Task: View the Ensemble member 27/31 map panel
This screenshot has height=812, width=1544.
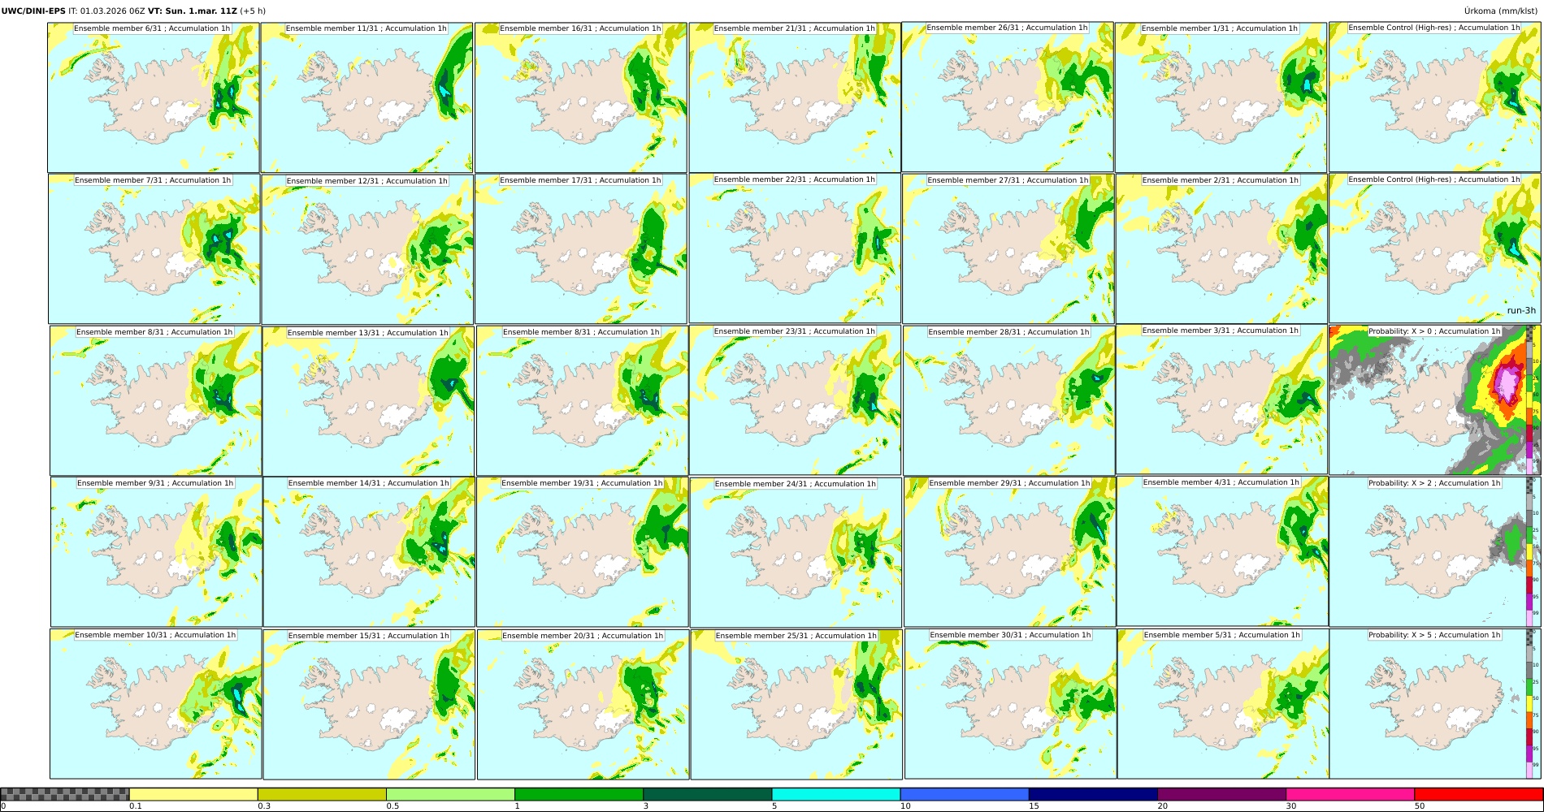Action: (x=1008, y=248)
